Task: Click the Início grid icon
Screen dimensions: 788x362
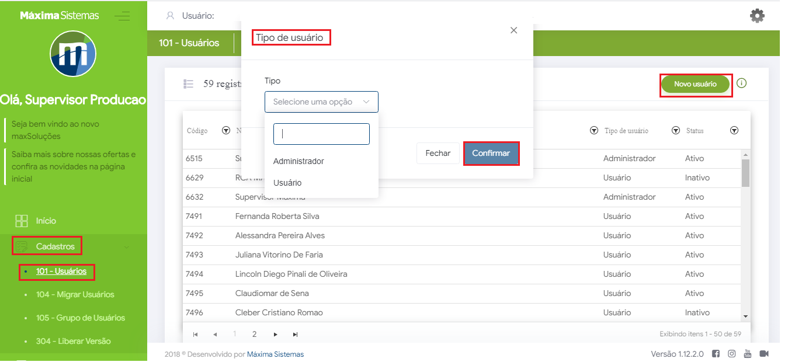Action: click(22, 221)
